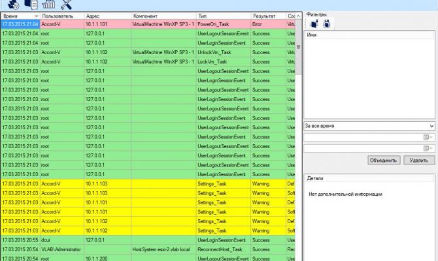Click the 'VLAB\Administrator' user cell

click(62, 249)
